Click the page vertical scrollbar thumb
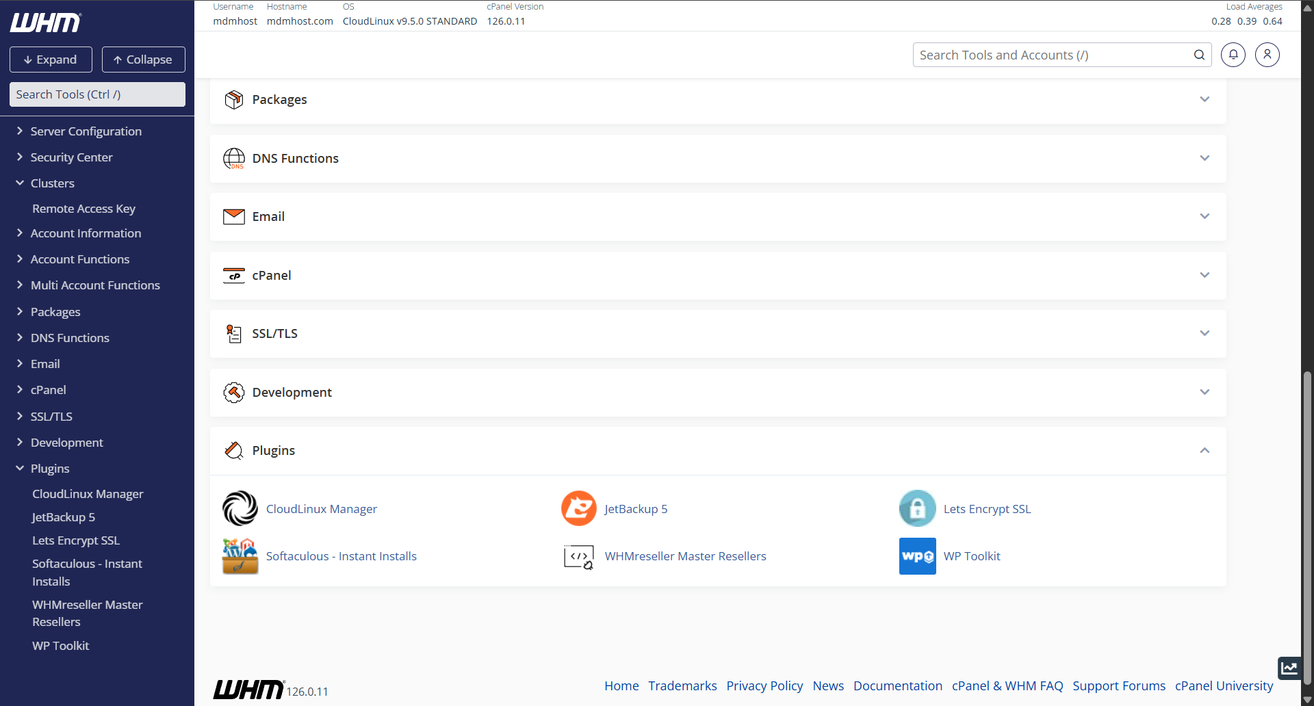This screenshot has height=706, width=1314. 1308,527
